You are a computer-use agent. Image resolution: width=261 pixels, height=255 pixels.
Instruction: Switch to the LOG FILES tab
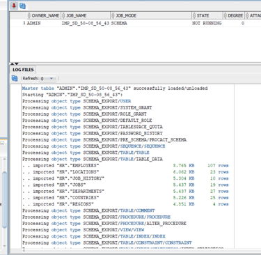[x=23, y=70]
